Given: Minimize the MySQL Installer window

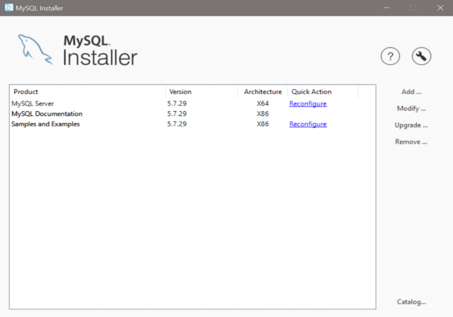Looking at the screenshot, I should [x=386, y=8].
